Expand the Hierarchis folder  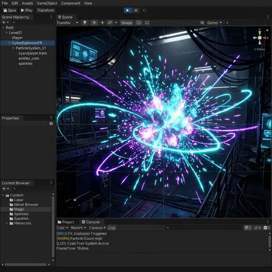click(x=7, y=223)
